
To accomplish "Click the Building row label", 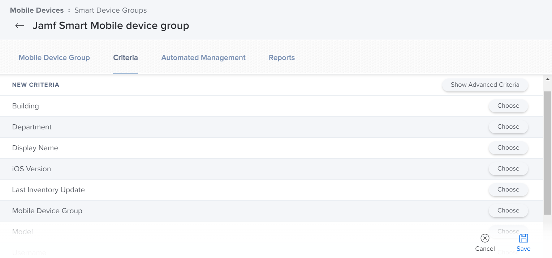I will point(26,106).
